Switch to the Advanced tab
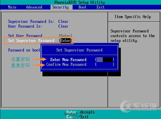The width and height of the screenshot is (161, 119). [34, 7]
